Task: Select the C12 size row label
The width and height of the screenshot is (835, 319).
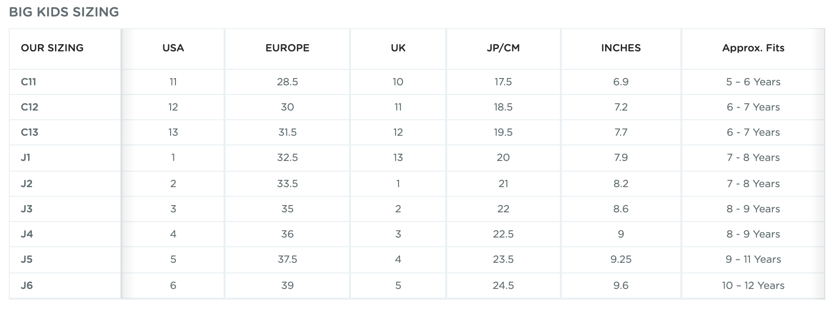Action: 30,107
